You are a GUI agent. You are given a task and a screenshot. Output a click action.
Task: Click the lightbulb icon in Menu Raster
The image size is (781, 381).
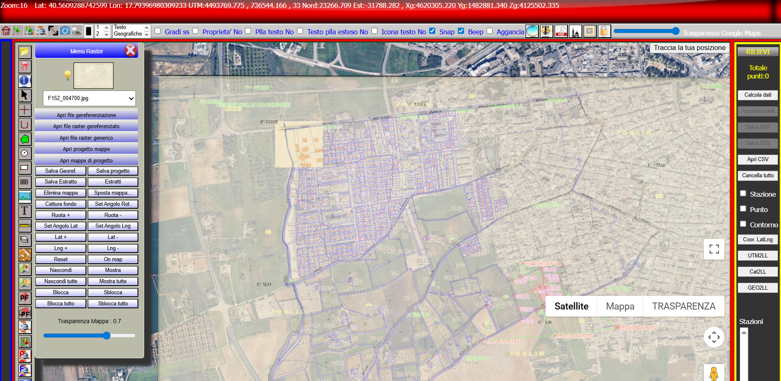click(x=67, y=75)
